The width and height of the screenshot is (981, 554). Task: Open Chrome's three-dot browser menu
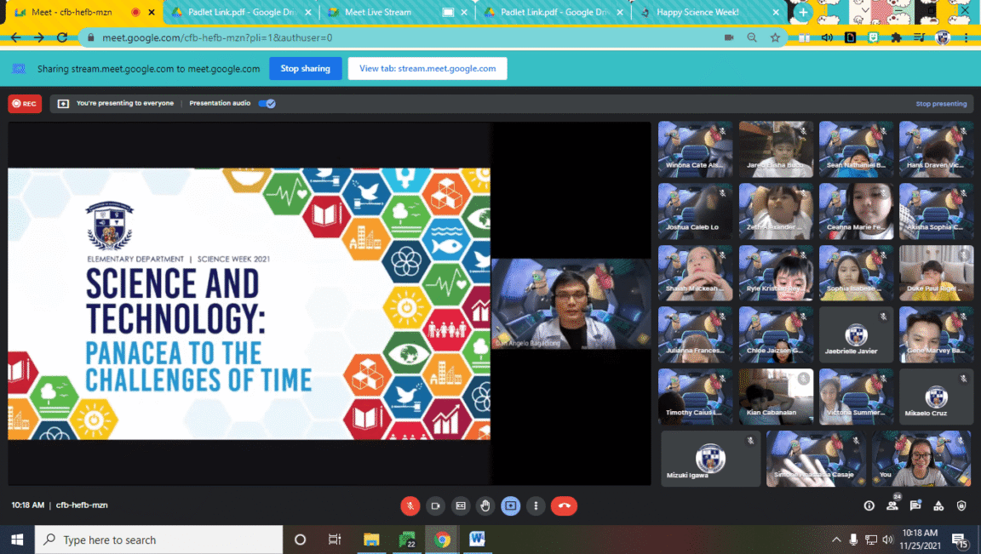coord(968,38)
